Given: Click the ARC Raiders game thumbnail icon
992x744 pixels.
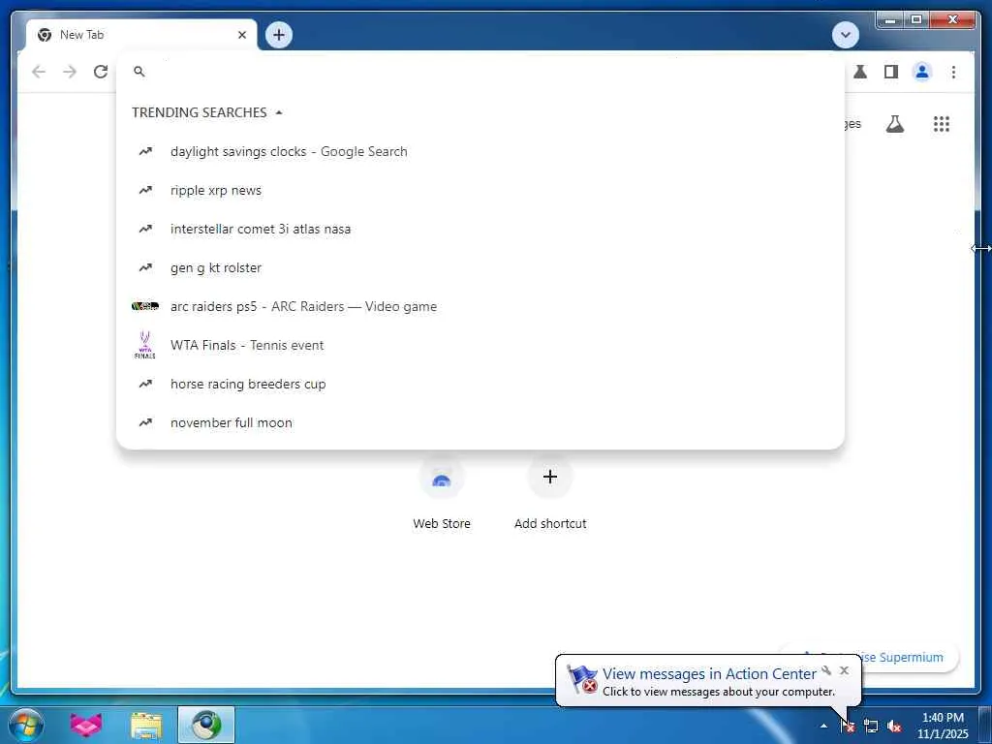Looking at the screenshot, I should tap(145, 306).
